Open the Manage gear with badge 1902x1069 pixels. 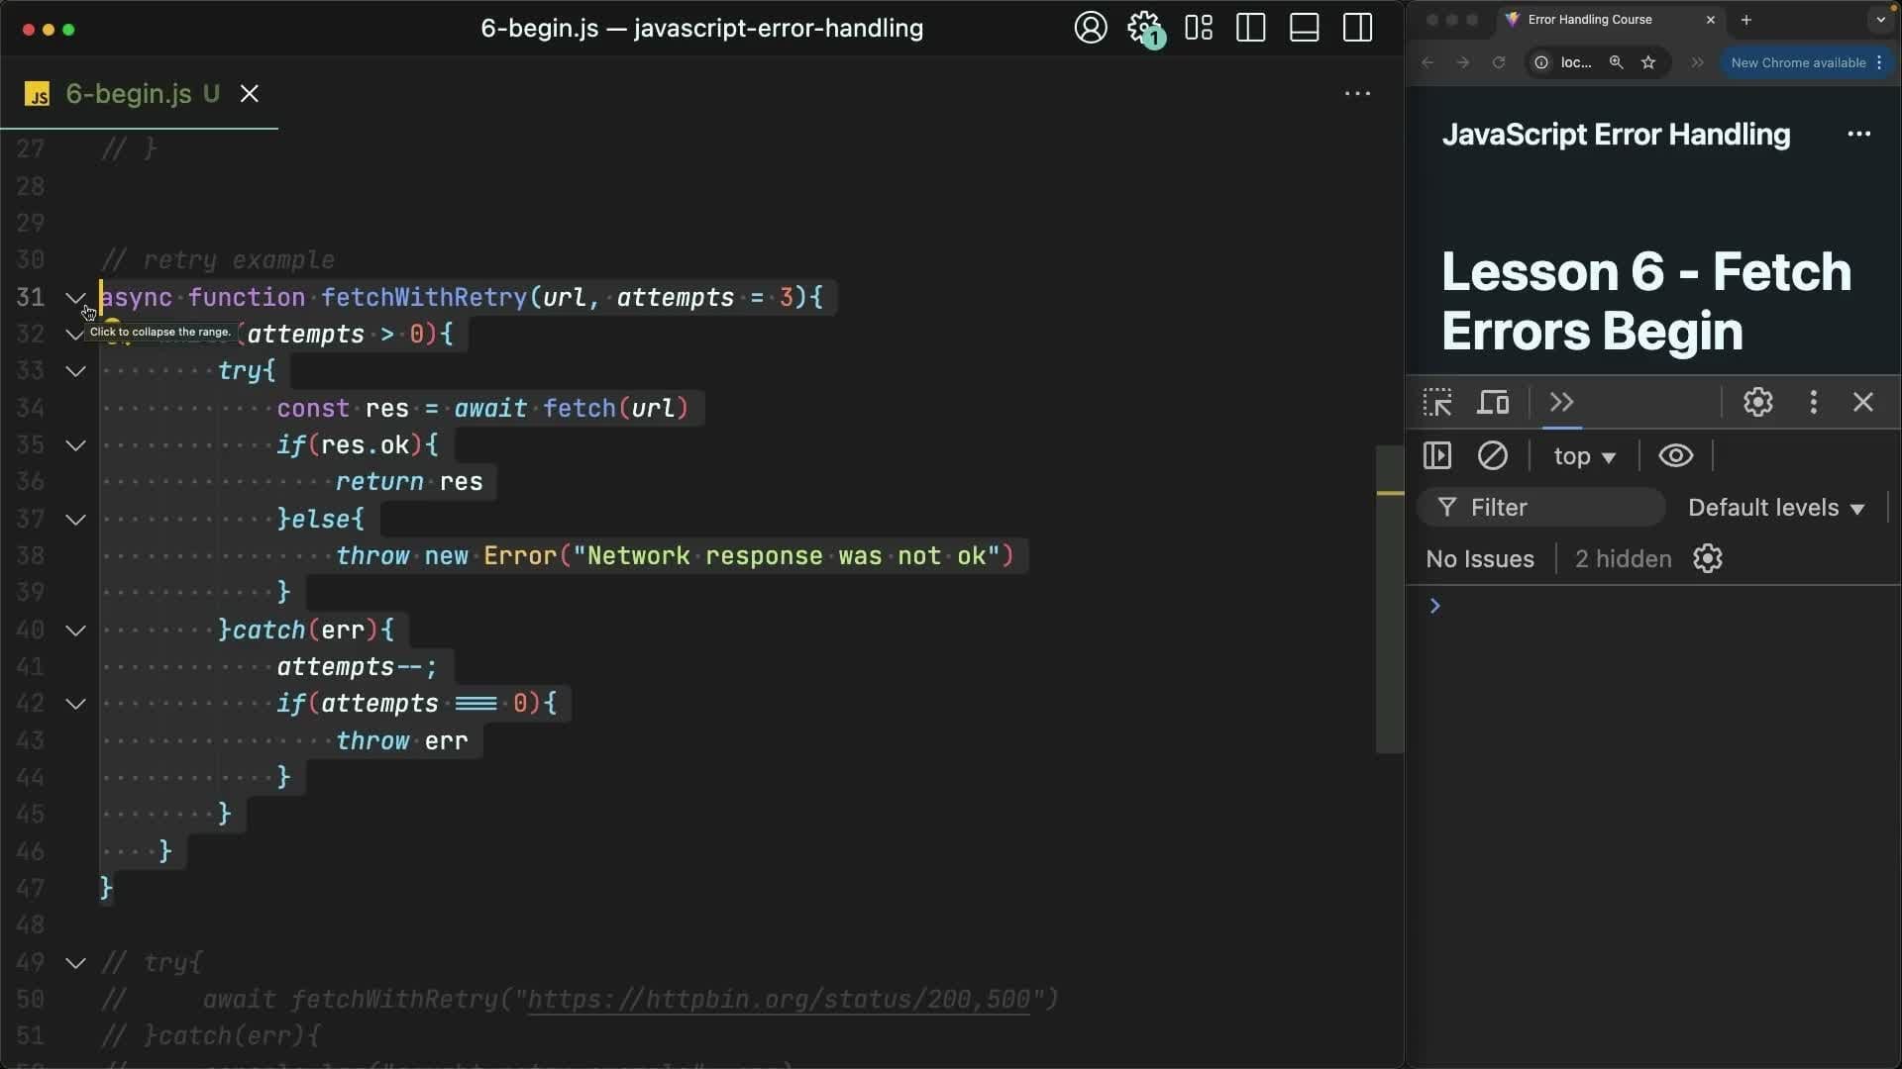1144,28
